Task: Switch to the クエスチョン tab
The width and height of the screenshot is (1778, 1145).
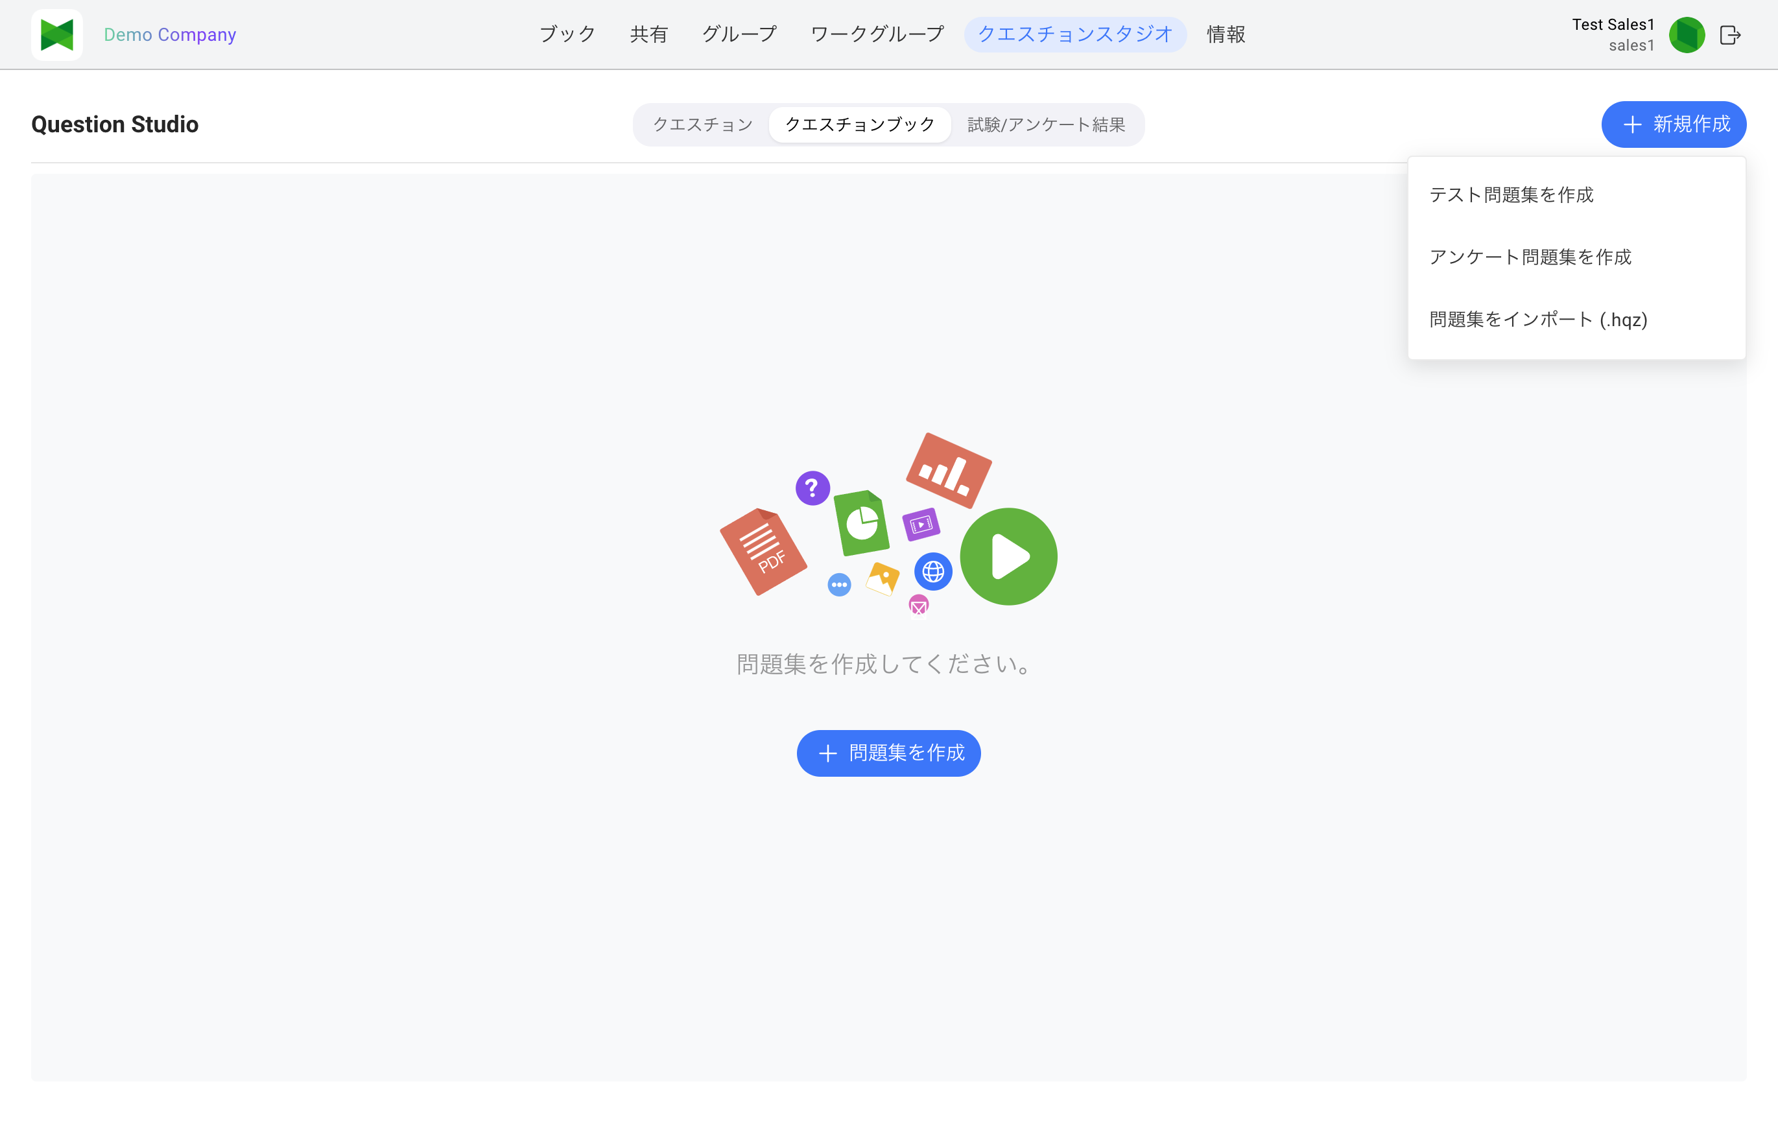Action: (703, 125)
